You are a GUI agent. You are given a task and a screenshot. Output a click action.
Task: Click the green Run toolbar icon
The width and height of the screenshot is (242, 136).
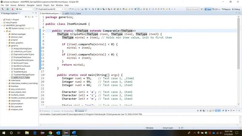(x=98, y=9)
